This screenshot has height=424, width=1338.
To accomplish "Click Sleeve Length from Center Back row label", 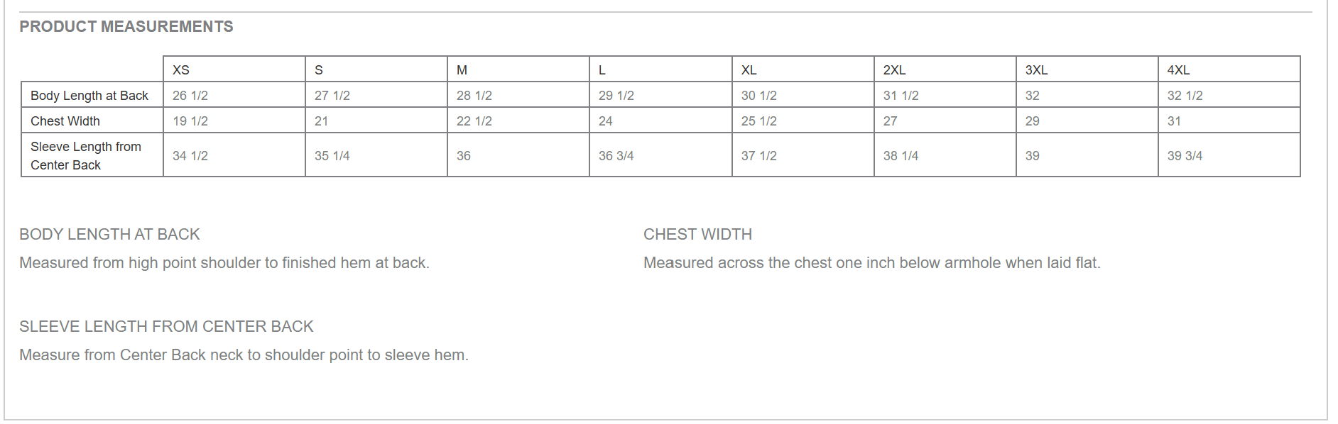I will [x=86, y=156].
